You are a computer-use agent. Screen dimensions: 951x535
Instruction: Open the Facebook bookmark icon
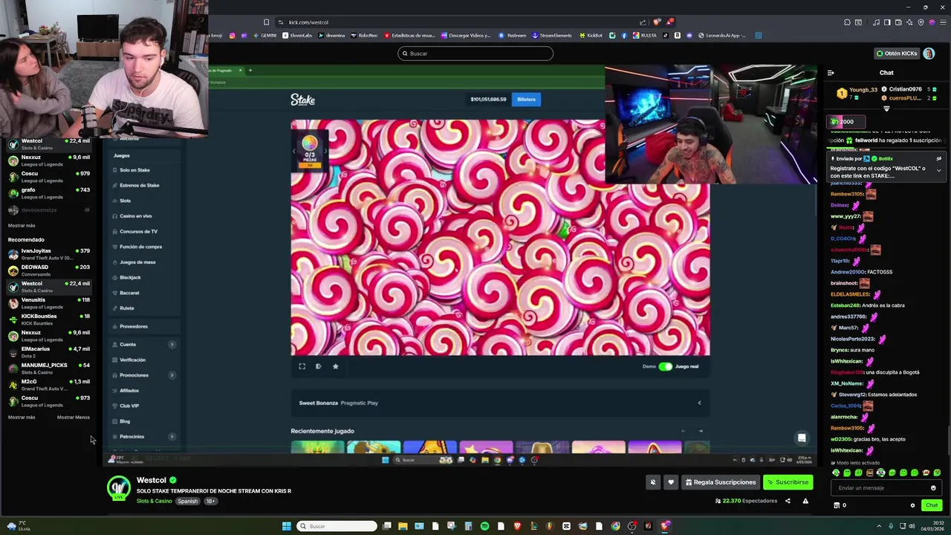[x=623, y=36]
